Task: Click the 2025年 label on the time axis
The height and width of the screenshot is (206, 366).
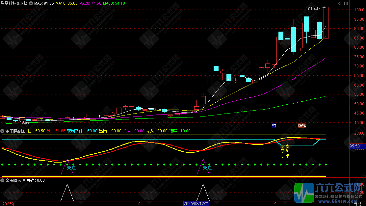Action: [9, 204]
